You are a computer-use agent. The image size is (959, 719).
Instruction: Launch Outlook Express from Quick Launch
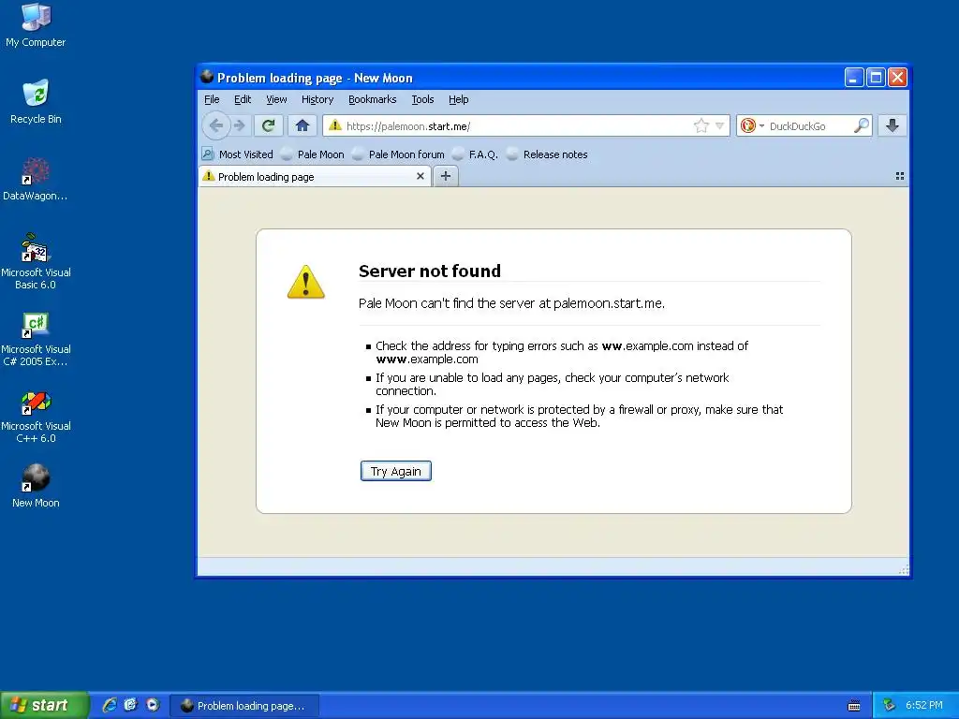tap(131, 705)
